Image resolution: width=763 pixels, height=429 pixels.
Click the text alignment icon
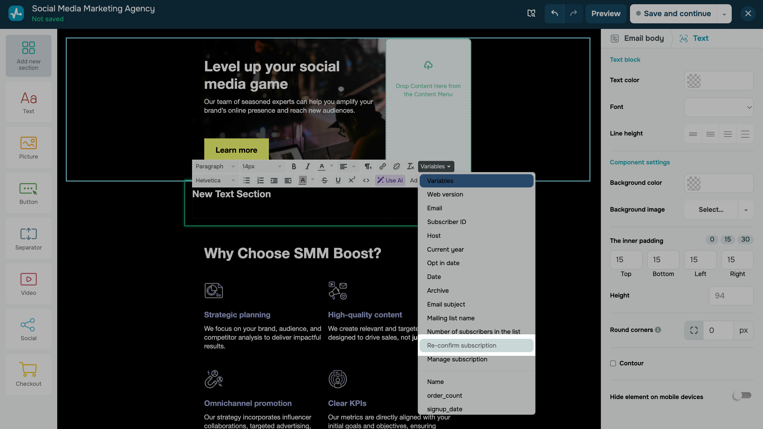(343, 166)
